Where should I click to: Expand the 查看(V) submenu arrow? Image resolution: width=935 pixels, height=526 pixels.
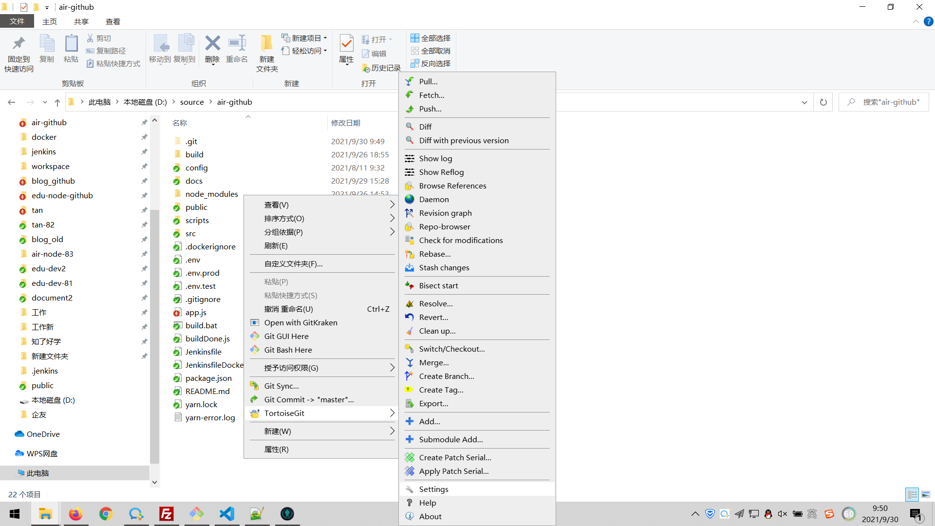[x=392, y=205]
